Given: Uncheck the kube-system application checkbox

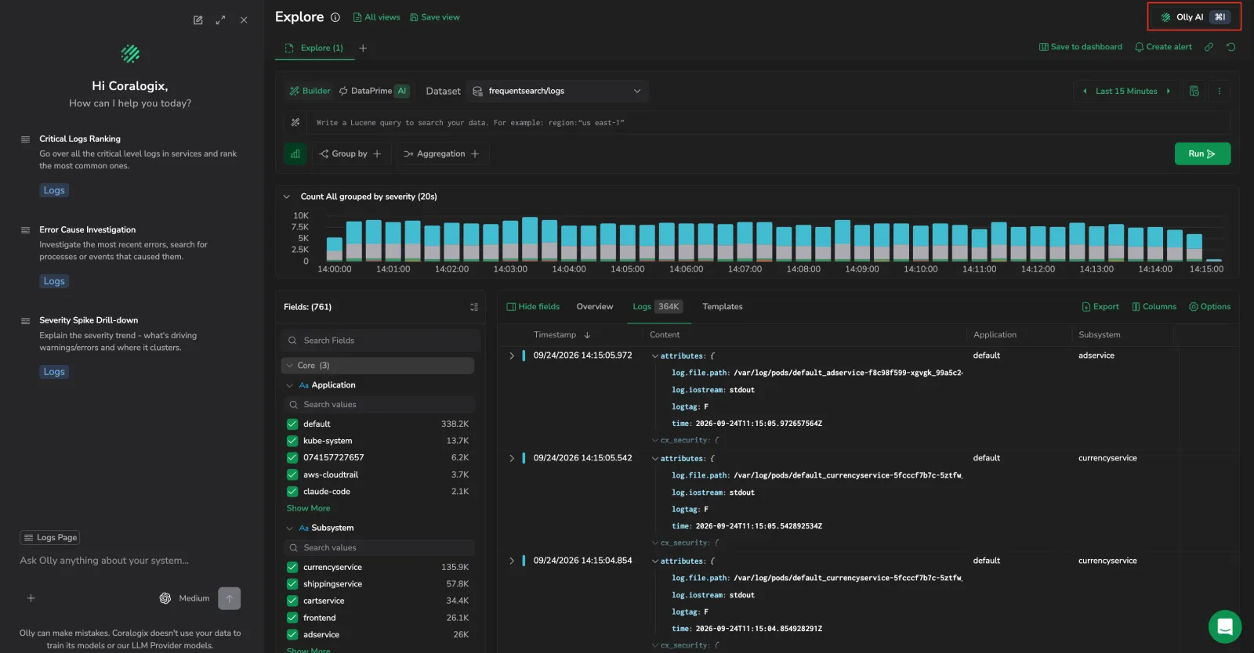Looking at the screenshot, I should (292, 441).
